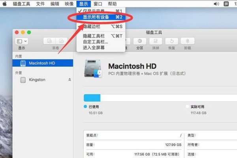The width and height of the screenshot is (237, 158).
Task: Click the 内置 sidebar section header
Action: click(19, 56)
